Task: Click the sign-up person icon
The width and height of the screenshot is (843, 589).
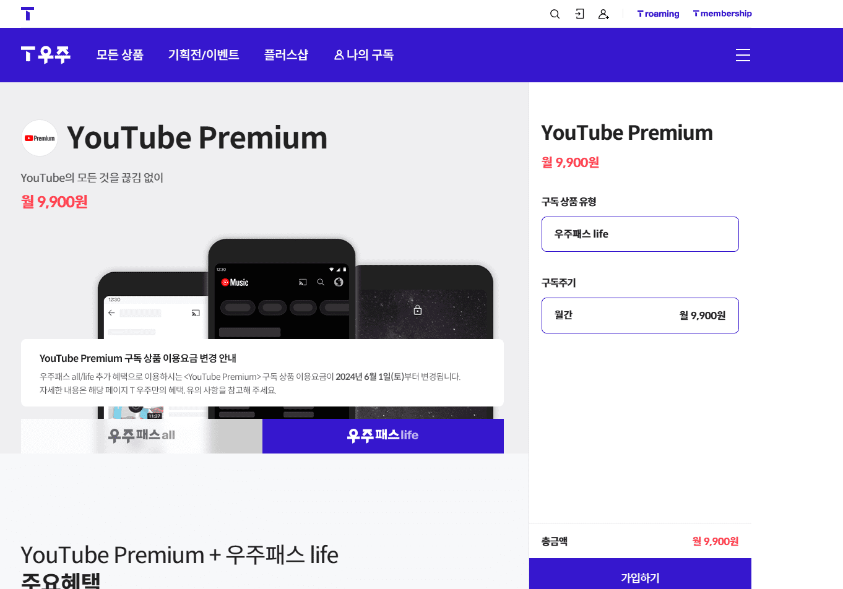Action: click(603, 14)
